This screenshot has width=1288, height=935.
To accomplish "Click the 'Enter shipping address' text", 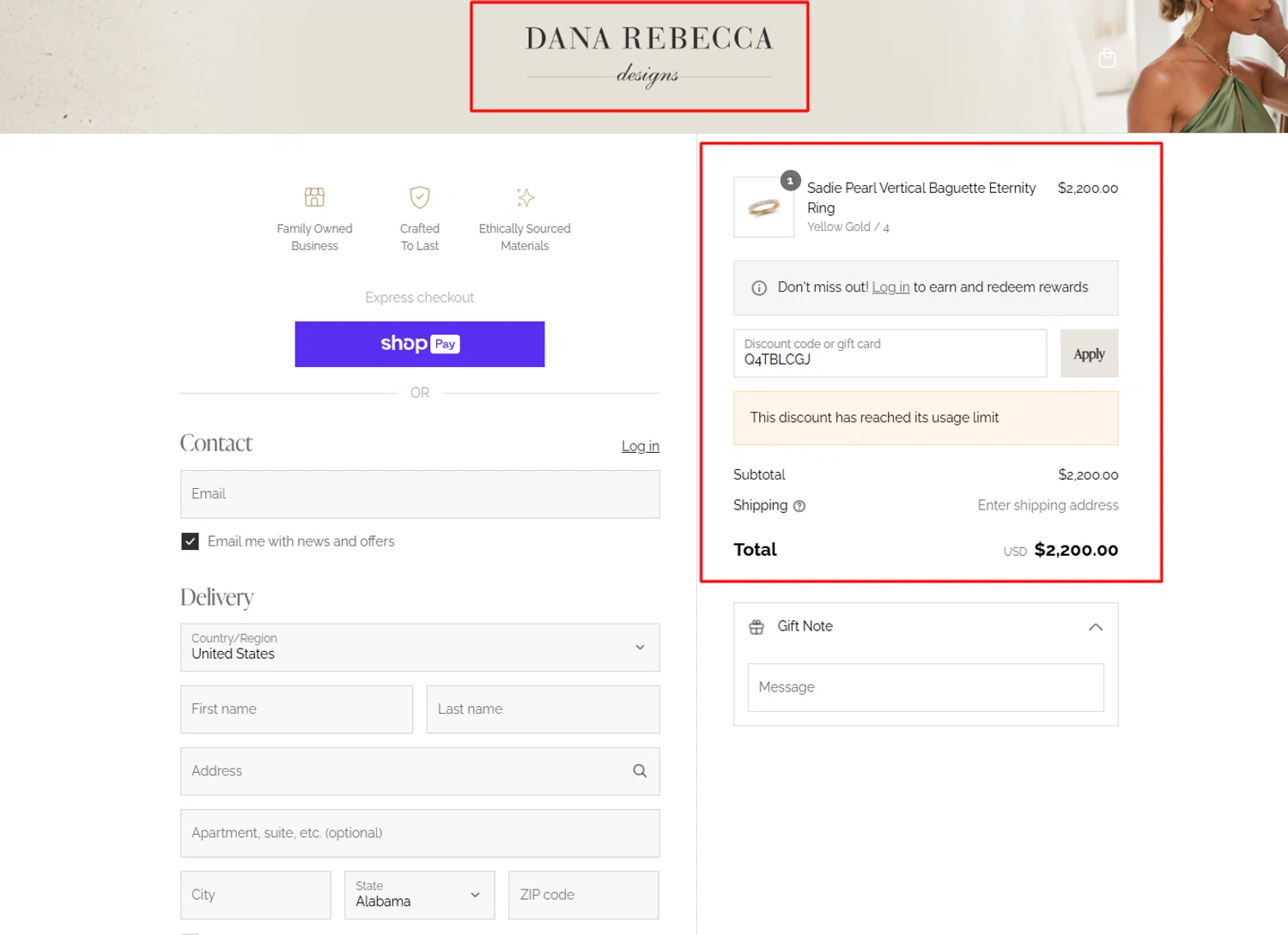I will [1048, 505].
